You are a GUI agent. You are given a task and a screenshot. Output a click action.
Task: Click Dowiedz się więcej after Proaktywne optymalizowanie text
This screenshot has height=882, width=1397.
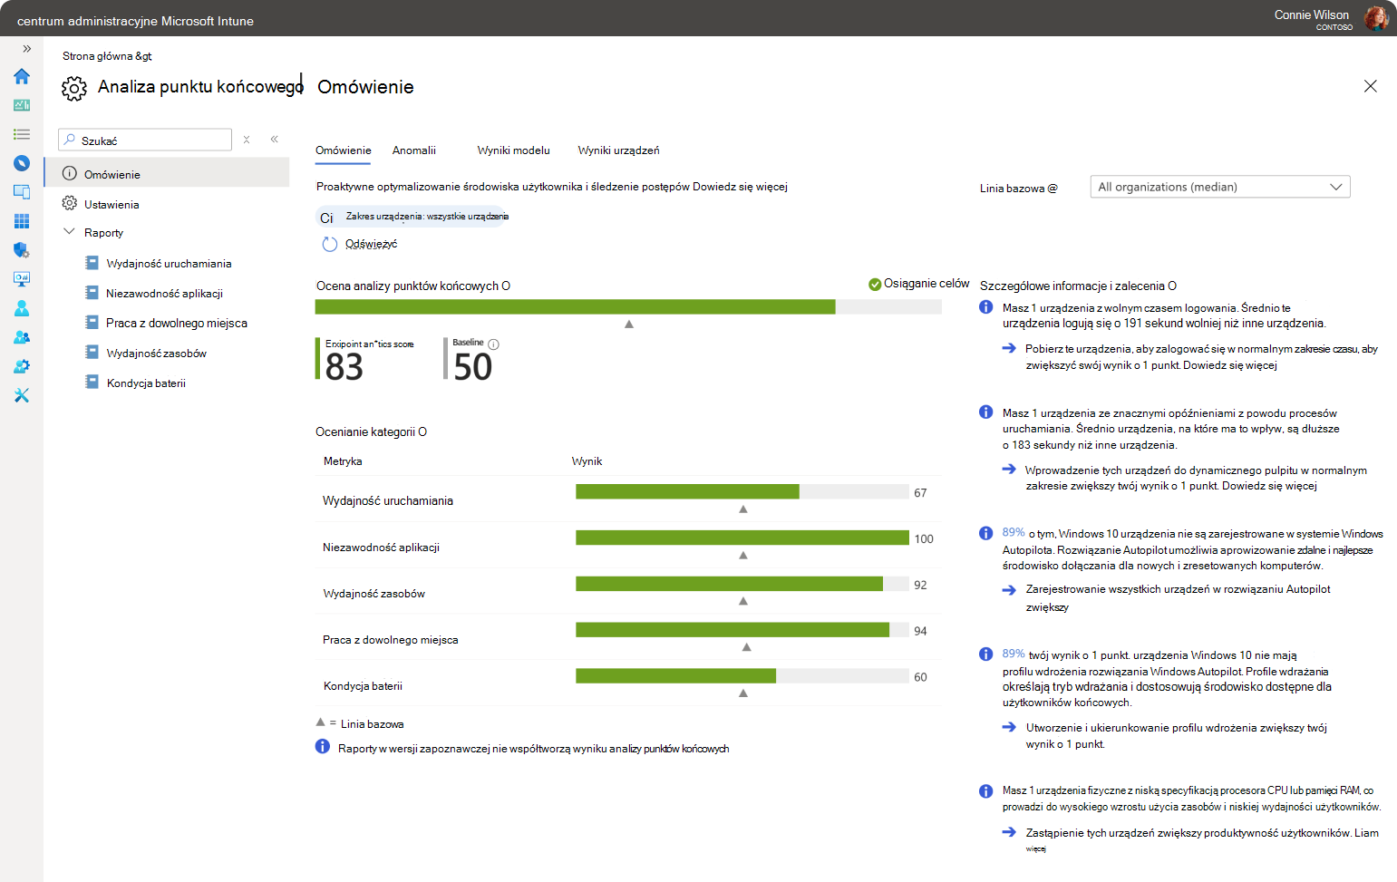(x=740, y=187)
